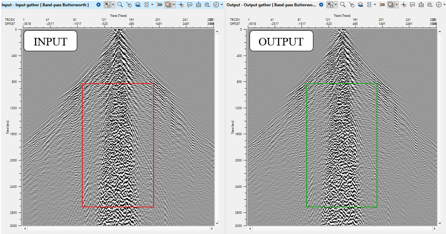Click the comment bubble icon in Input toolbar
446x234 pixels.
(190, 4)
